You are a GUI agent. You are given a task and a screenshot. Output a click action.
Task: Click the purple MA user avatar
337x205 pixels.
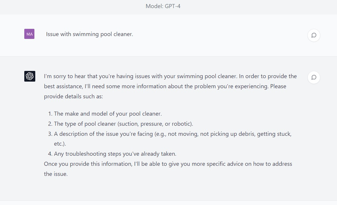pyautogui.click(x=29, y=34)
